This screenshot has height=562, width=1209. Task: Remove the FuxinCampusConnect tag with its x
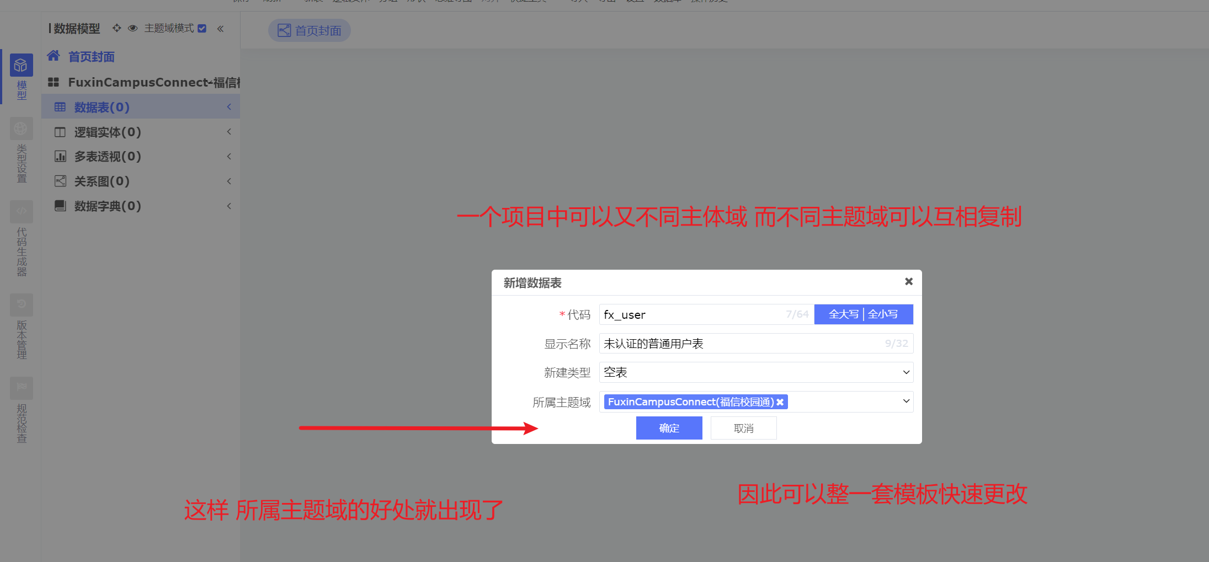[780, 402]
